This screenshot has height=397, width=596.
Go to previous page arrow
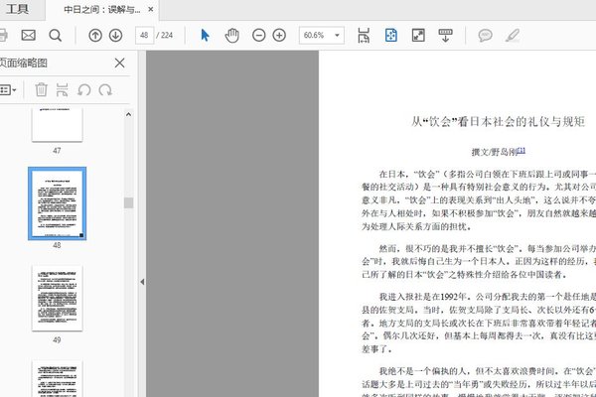95,35
